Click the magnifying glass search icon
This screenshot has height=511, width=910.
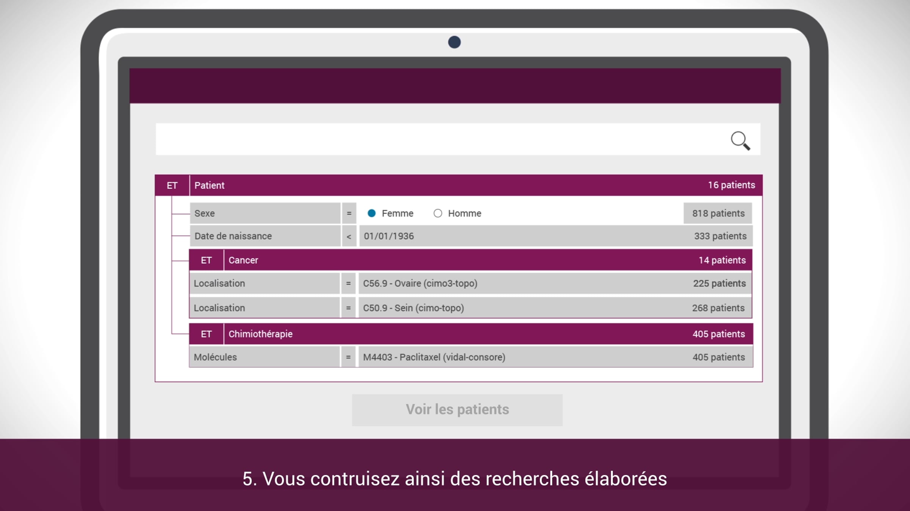coord(740,140)
